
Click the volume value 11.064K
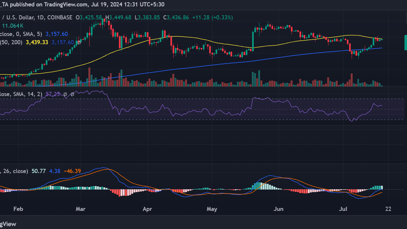click(13, 26)
